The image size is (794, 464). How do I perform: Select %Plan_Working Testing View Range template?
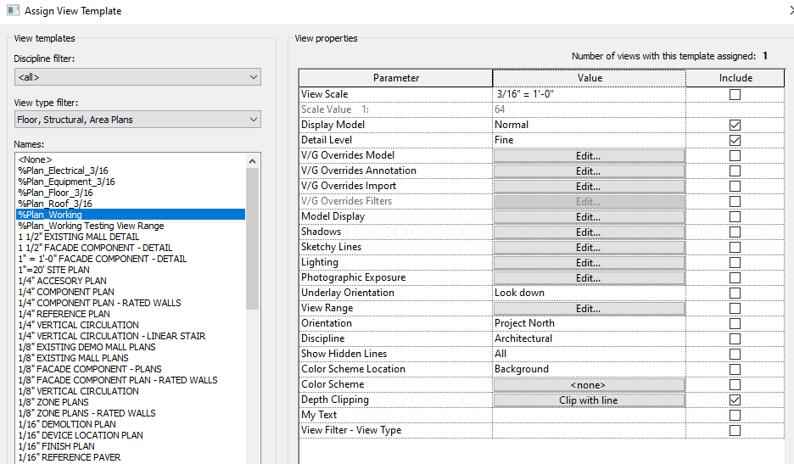(91, 226)
